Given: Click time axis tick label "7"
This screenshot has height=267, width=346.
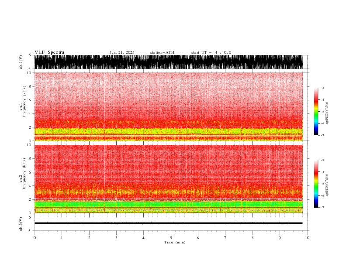Looking at the screenshot, I should pyautogui.click(x=225, y=238).
